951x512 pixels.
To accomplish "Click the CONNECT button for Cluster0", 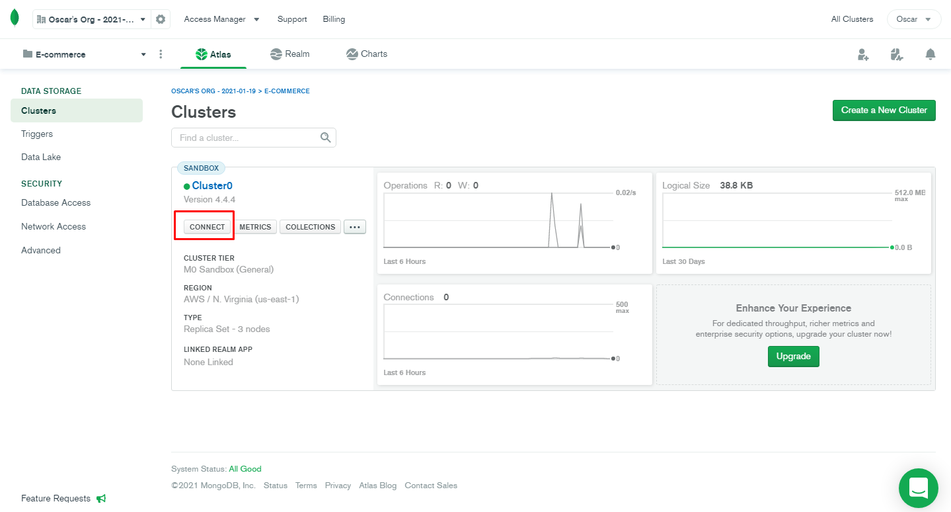I will (208, 227).
